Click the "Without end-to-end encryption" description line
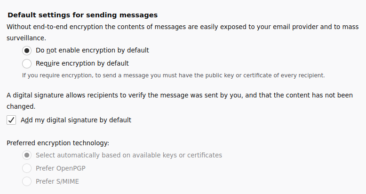 (179, 27)
